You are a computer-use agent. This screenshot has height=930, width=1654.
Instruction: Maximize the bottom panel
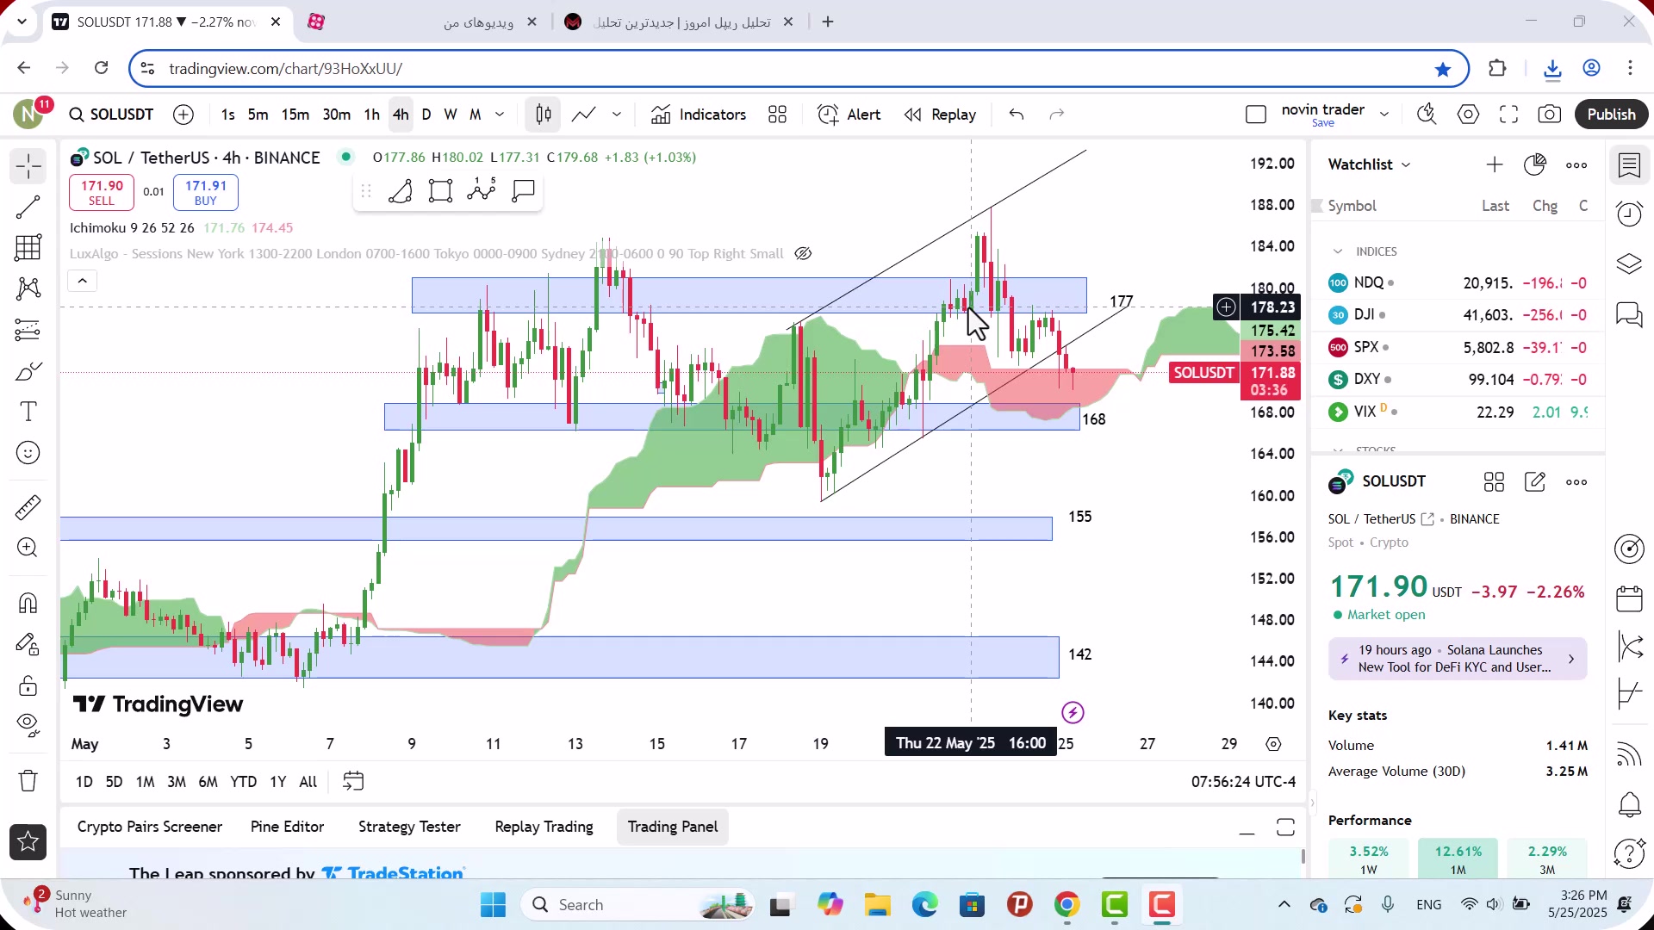(1285, 828)
